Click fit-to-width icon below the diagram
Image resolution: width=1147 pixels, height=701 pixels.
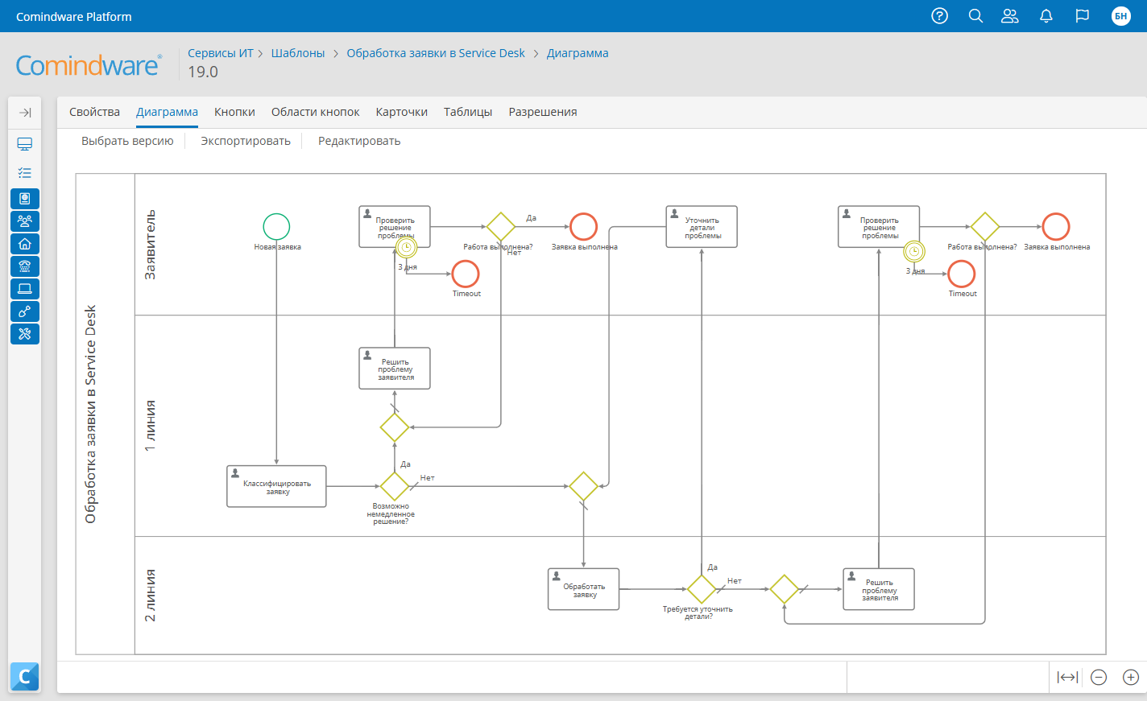(x=1066, y=677)
